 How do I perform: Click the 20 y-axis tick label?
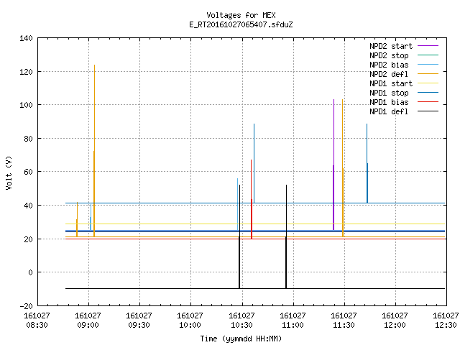[x=28, y=239]
